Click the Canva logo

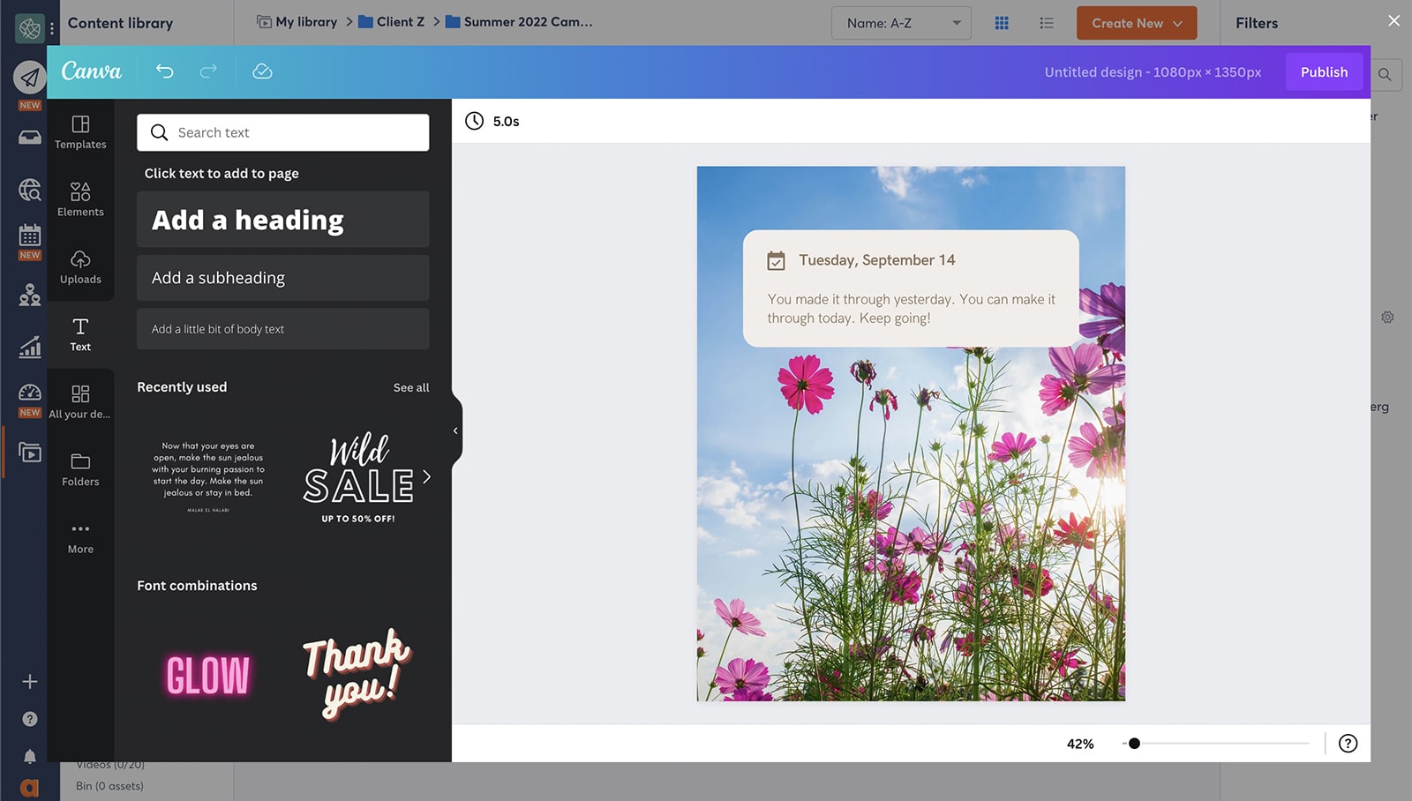click(x=91, y=71)
